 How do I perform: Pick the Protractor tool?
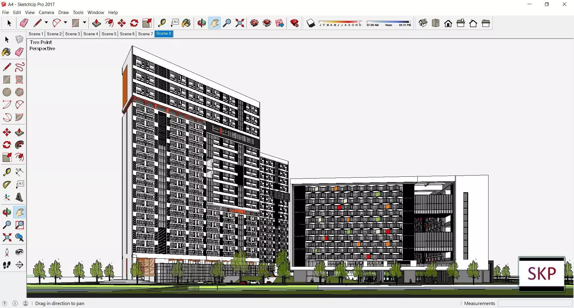(7, 185)
